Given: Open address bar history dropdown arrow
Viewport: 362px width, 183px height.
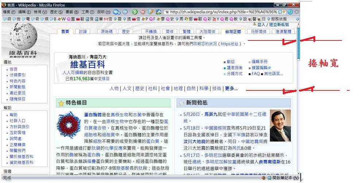Looking at the screenshot, I should pos(284,12).
